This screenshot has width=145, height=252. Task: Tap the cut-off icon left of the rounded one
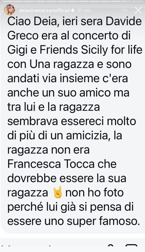coord(111,245)
